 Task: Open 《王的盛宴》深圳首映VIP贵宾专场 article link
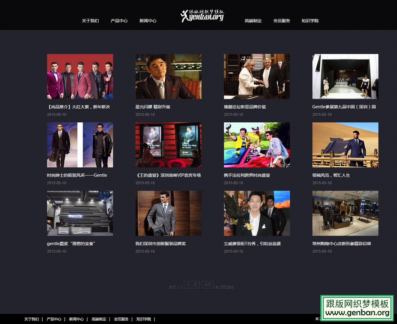[168, 175]
